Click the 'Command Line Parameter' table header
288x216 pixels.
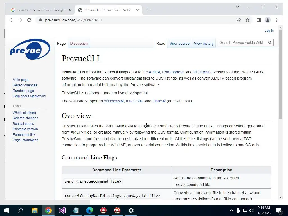(x=117, y=170)
